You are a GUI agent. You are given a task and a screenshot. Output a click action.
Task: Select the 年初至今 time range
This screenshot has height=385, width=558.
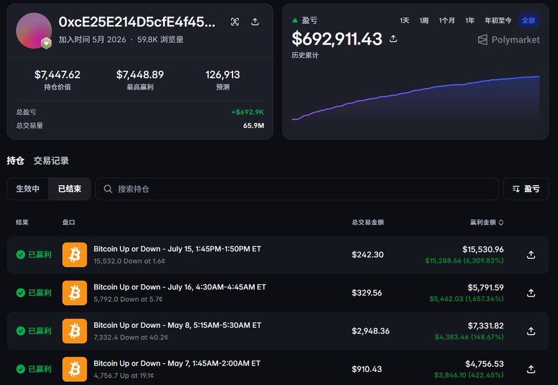point(498,20)
